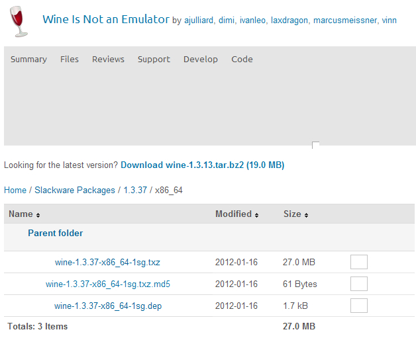Open the Develop tab

coord(201,59)
